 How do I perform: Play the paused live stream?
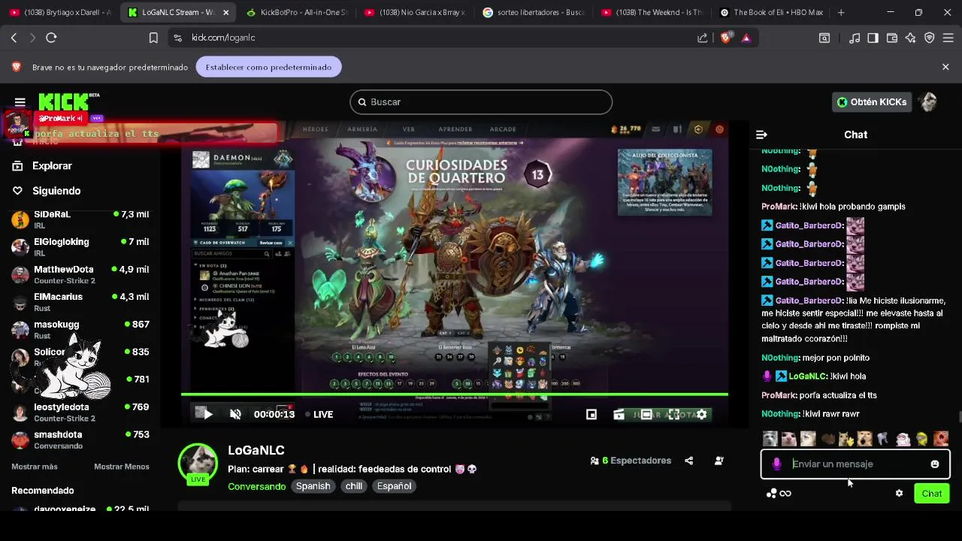pos(207,415)
